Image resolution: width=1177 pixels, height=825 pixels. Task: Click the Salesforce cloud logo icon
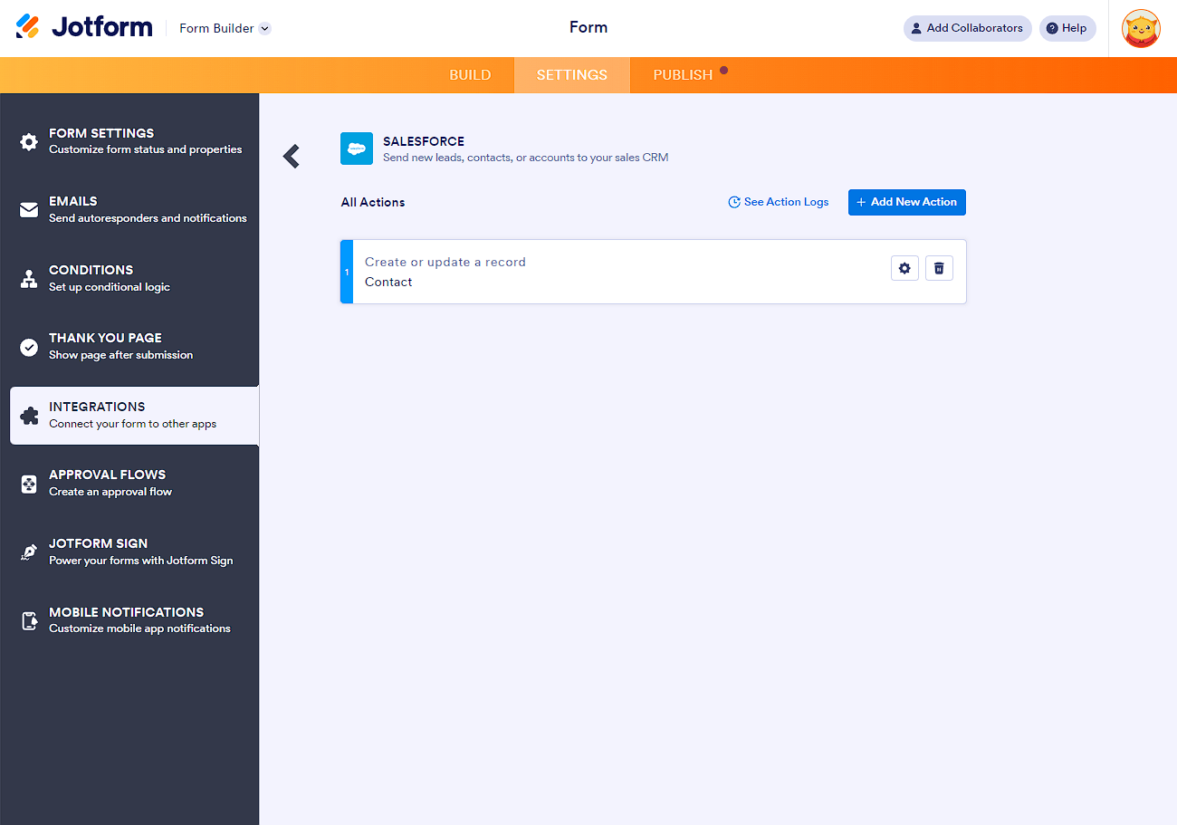[x=357, y=149]
